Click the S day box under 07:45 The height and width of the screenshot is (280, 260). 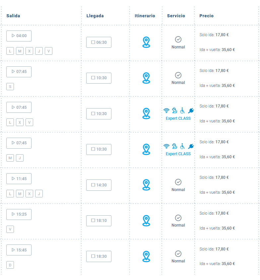pyautogui.click(x=10, y=87)
